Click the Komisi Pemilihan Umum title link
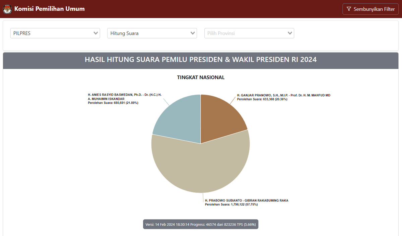402x236 pixels. click(x=49, y=9)
